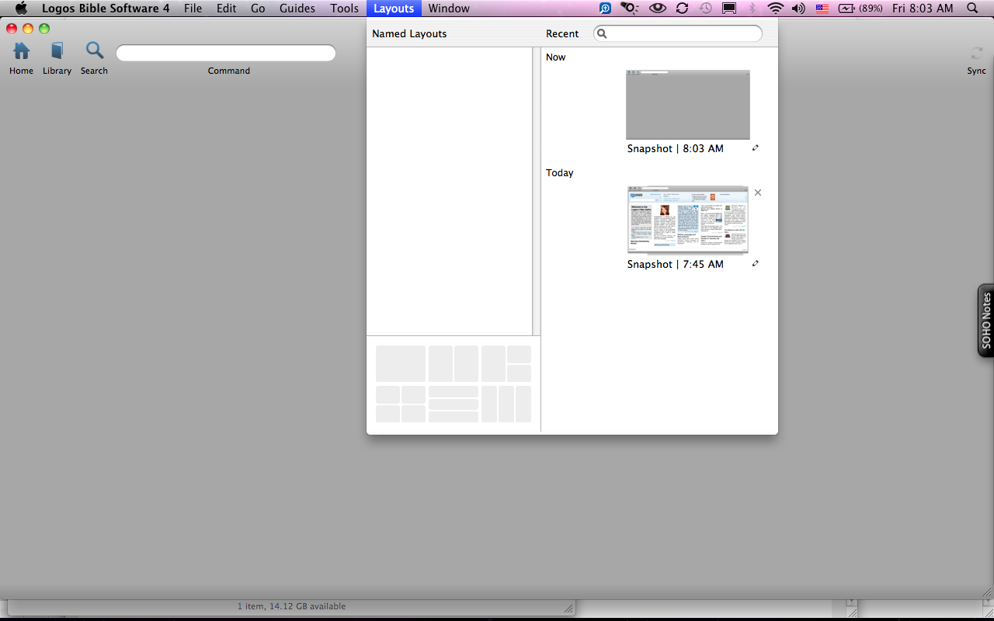Focus the search field in the Layouts panel
This screenshot has width=994, height=621.
678,33
